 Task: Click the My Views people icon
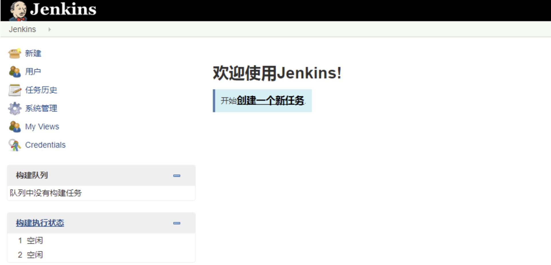click(15, 126)
